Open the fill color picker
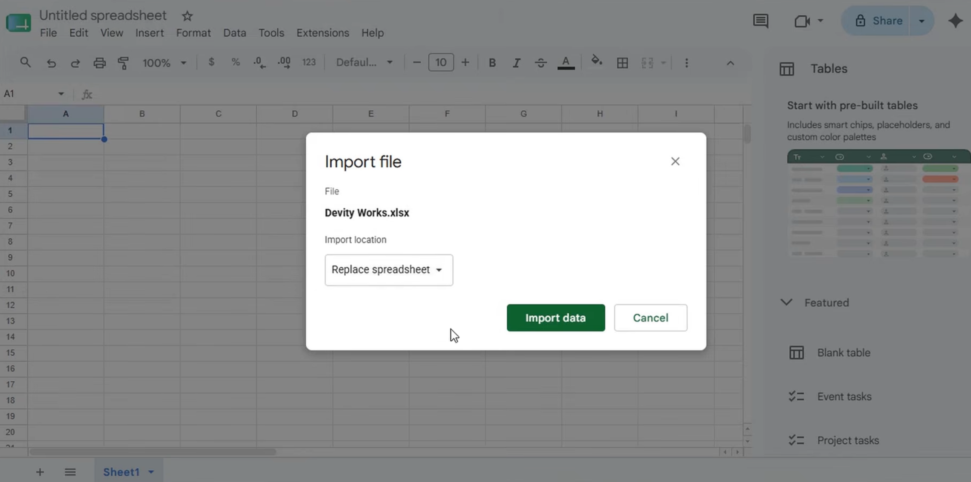This screenshot has height=482, width=971. [597, 61]
